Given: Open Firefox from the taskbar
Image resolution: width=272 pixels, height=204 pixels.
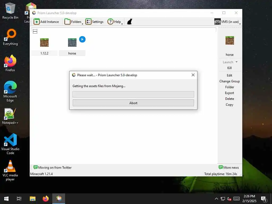Looking at the screenshot, I should [46, 199].
